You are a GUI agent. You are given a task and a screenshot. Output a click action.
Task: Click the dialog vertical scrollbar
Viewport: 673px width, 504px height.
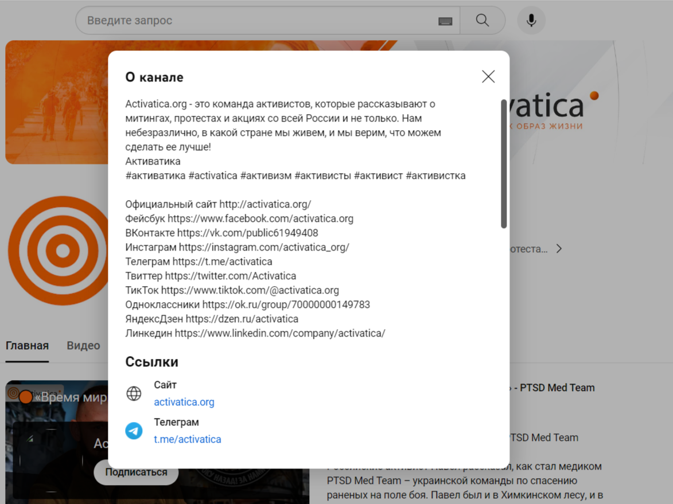[504, 164]
